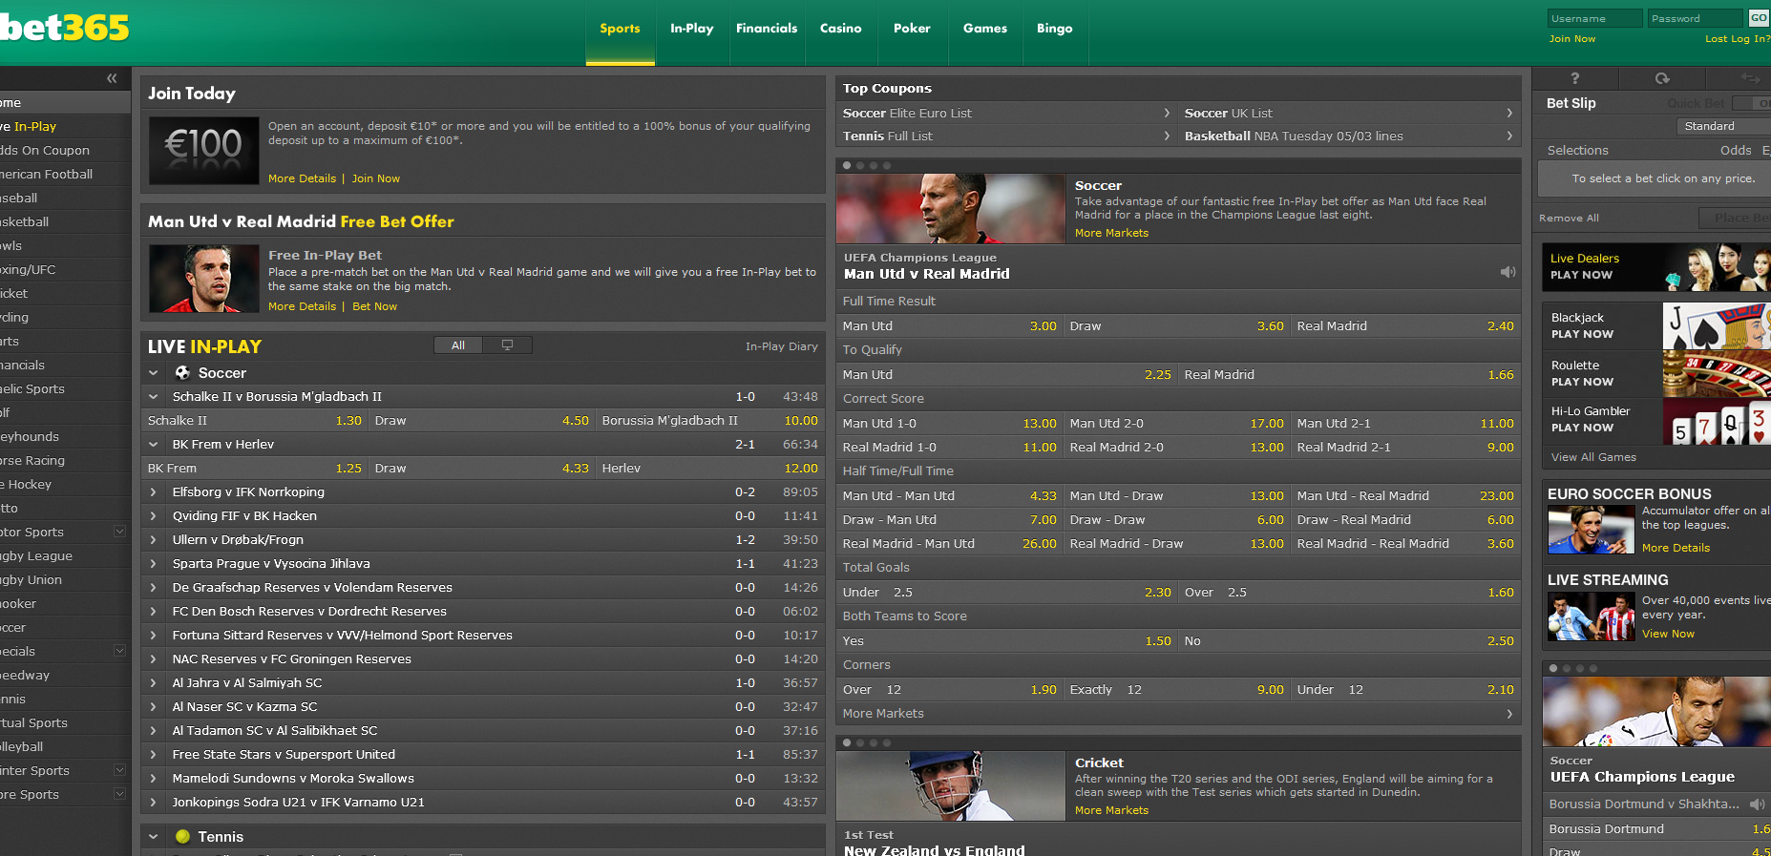Click the soccer ball icon in Live In-Play
Image resolution: width=1771 pixels, height=856 pixels.
182,373
